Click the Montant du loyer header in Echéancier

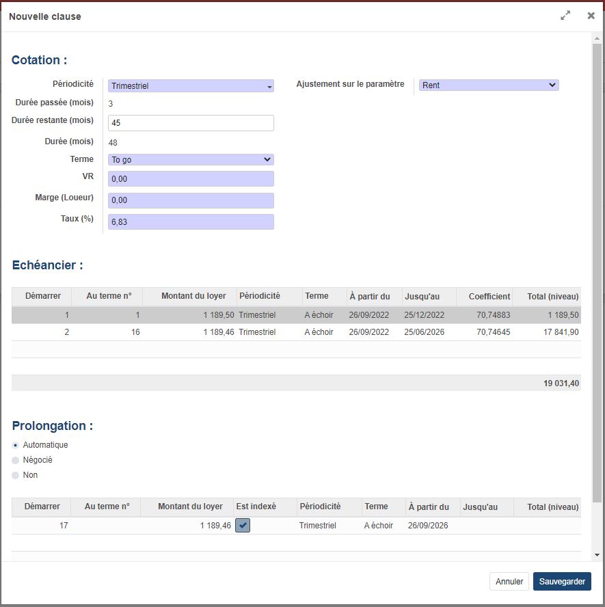coord(193,297)
